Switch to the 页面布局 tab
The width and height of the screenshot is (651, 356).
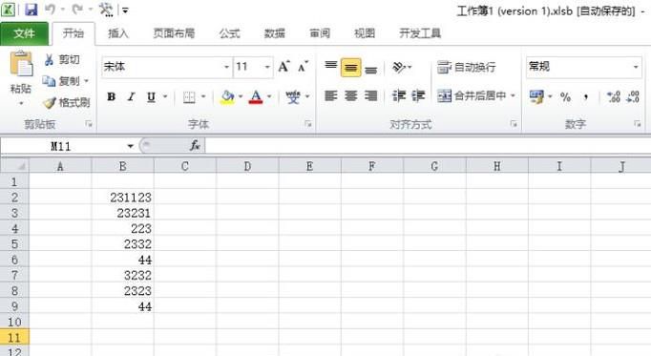coord(174,33)
